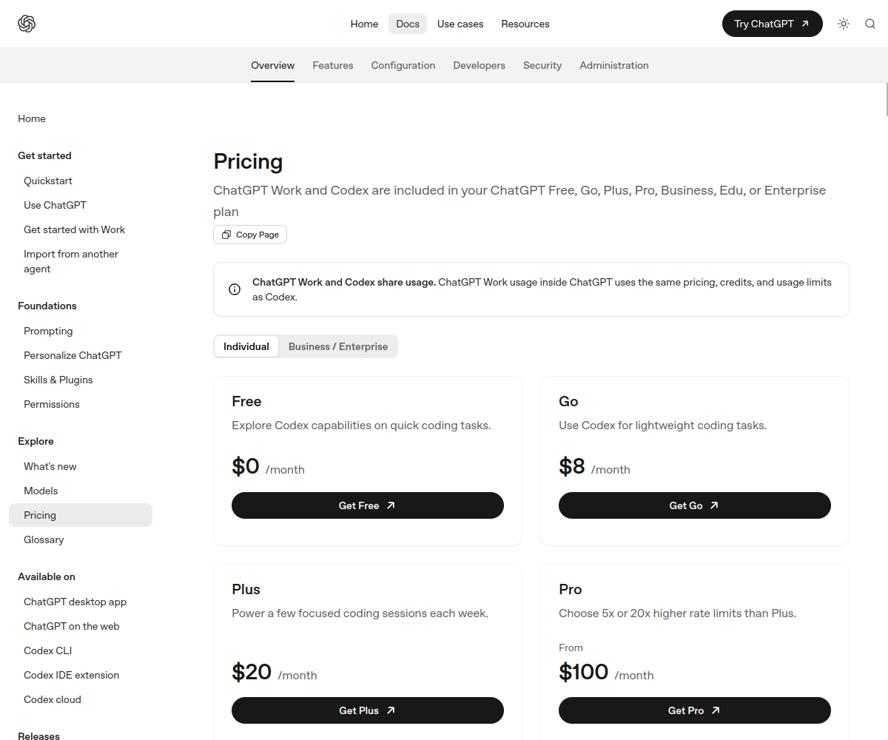Open Quickstart in the sidebar
The height and width of the screenshot is (740, 888).
[48, 181]
